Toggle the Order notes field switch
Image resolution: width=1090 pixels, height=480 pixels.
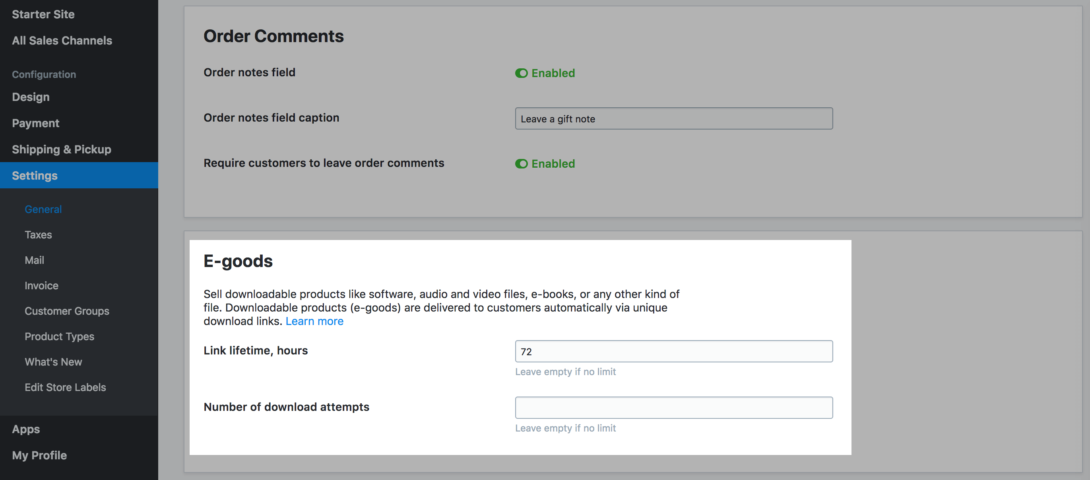521,73
